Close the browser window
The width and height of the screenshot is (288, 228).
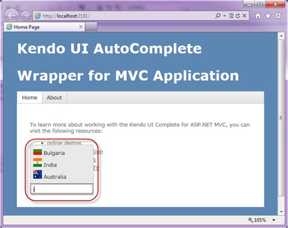pyautogui.click(x=275, y=4)
